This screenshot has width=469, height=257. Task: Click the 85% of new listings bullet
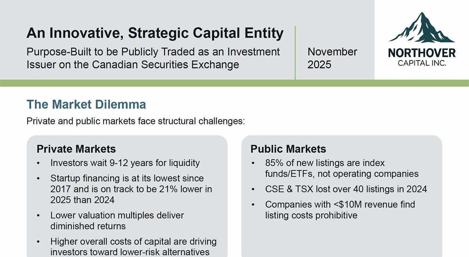[342, 168]
